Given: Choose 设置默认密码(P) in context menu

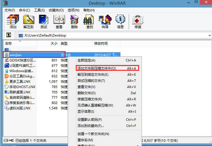Looking at the screenshot, I should [107, 120].
